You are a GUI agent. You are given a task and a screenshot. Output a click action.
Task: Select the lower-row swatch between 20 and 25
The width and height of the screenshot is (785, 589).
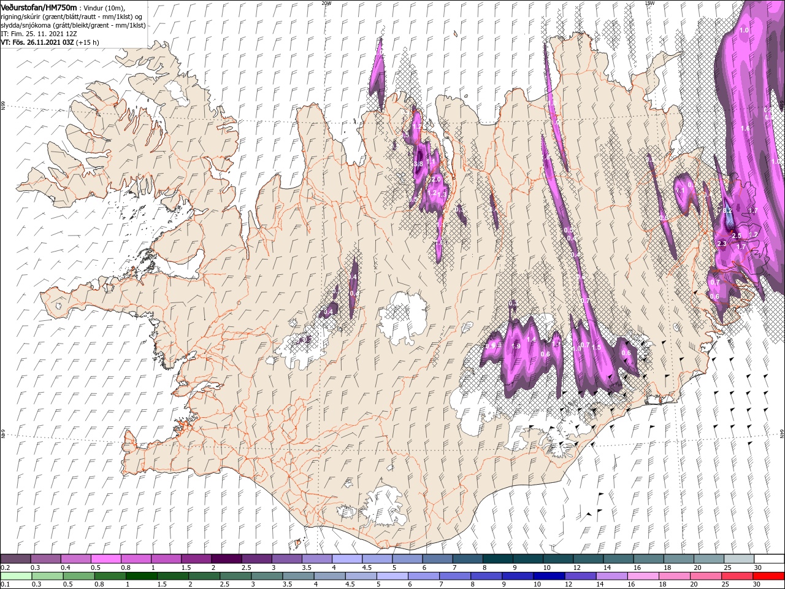point(706,576)
